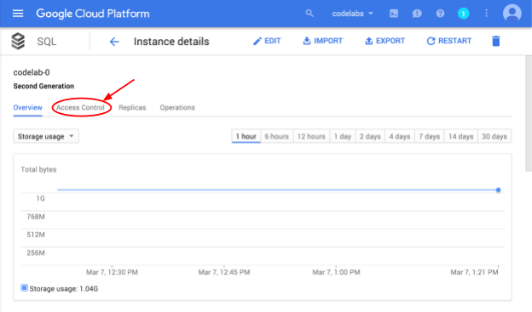Select the 1 day time range
This screenshot has width=532, height=312.
(x=343, y=136)
